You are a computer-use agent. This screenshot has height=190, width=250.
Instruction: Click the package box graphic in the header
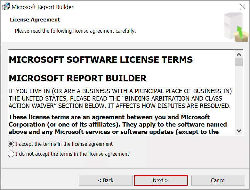pyautogui.click(x=237, y=28)
